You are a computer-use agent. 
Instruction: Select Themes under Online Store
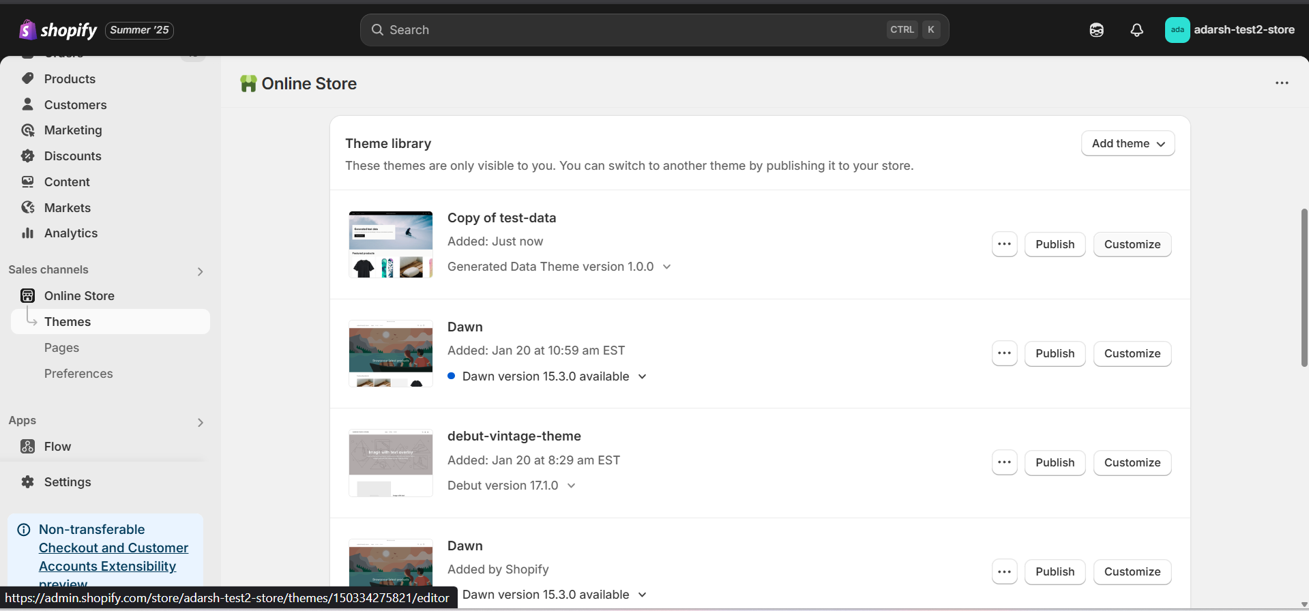tap(111, 322)
